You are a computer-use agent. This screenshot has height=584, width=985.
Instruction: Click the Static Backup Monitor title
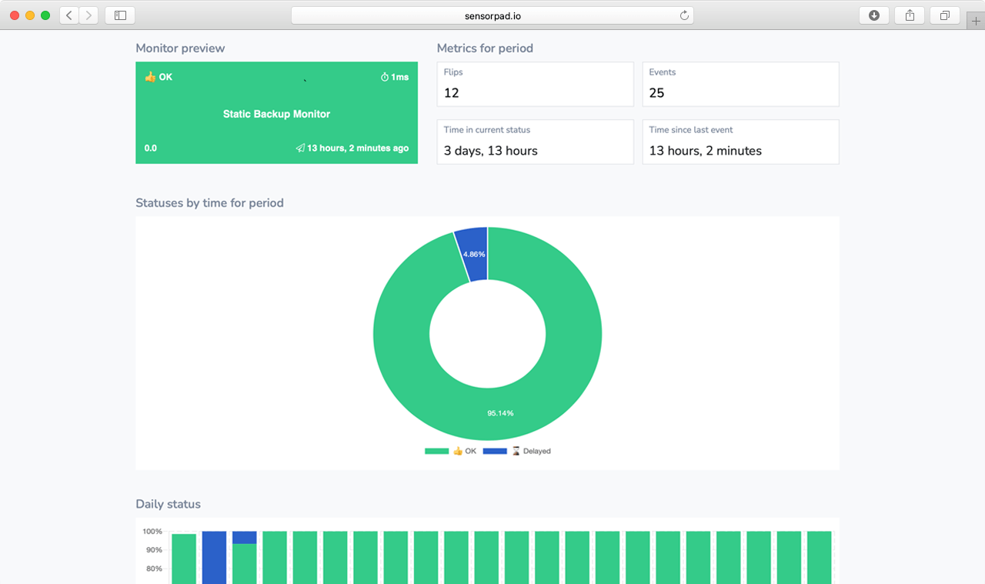click(276, 114)
